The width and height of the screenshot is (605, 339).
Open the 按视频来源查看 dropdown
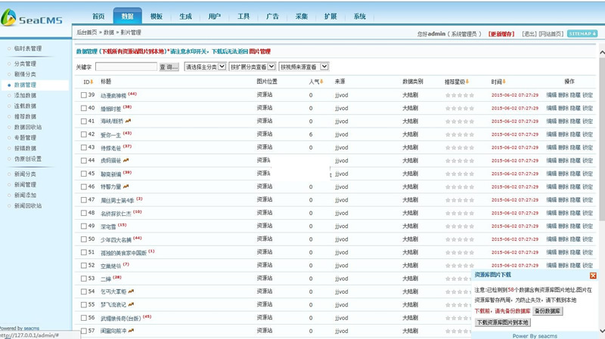pyautogui.click(x=303, y=67)
